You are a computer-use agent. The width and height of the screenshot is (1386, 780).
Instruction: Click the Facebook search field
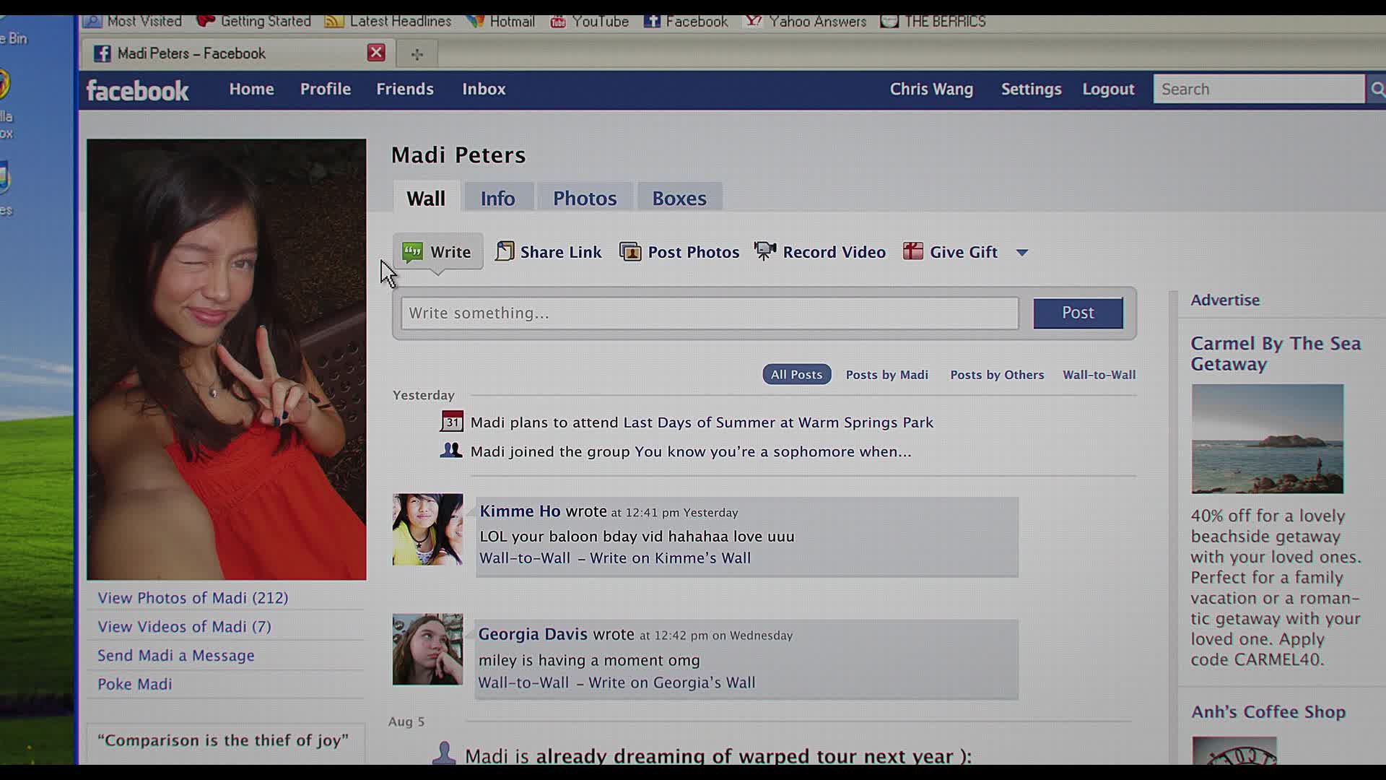point(1258,89)
